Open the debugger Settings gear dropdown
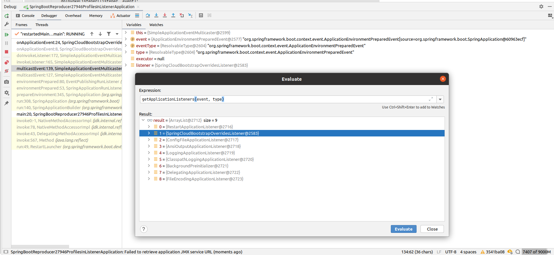Viewport: 554px width, 255px height. (7, 93)
